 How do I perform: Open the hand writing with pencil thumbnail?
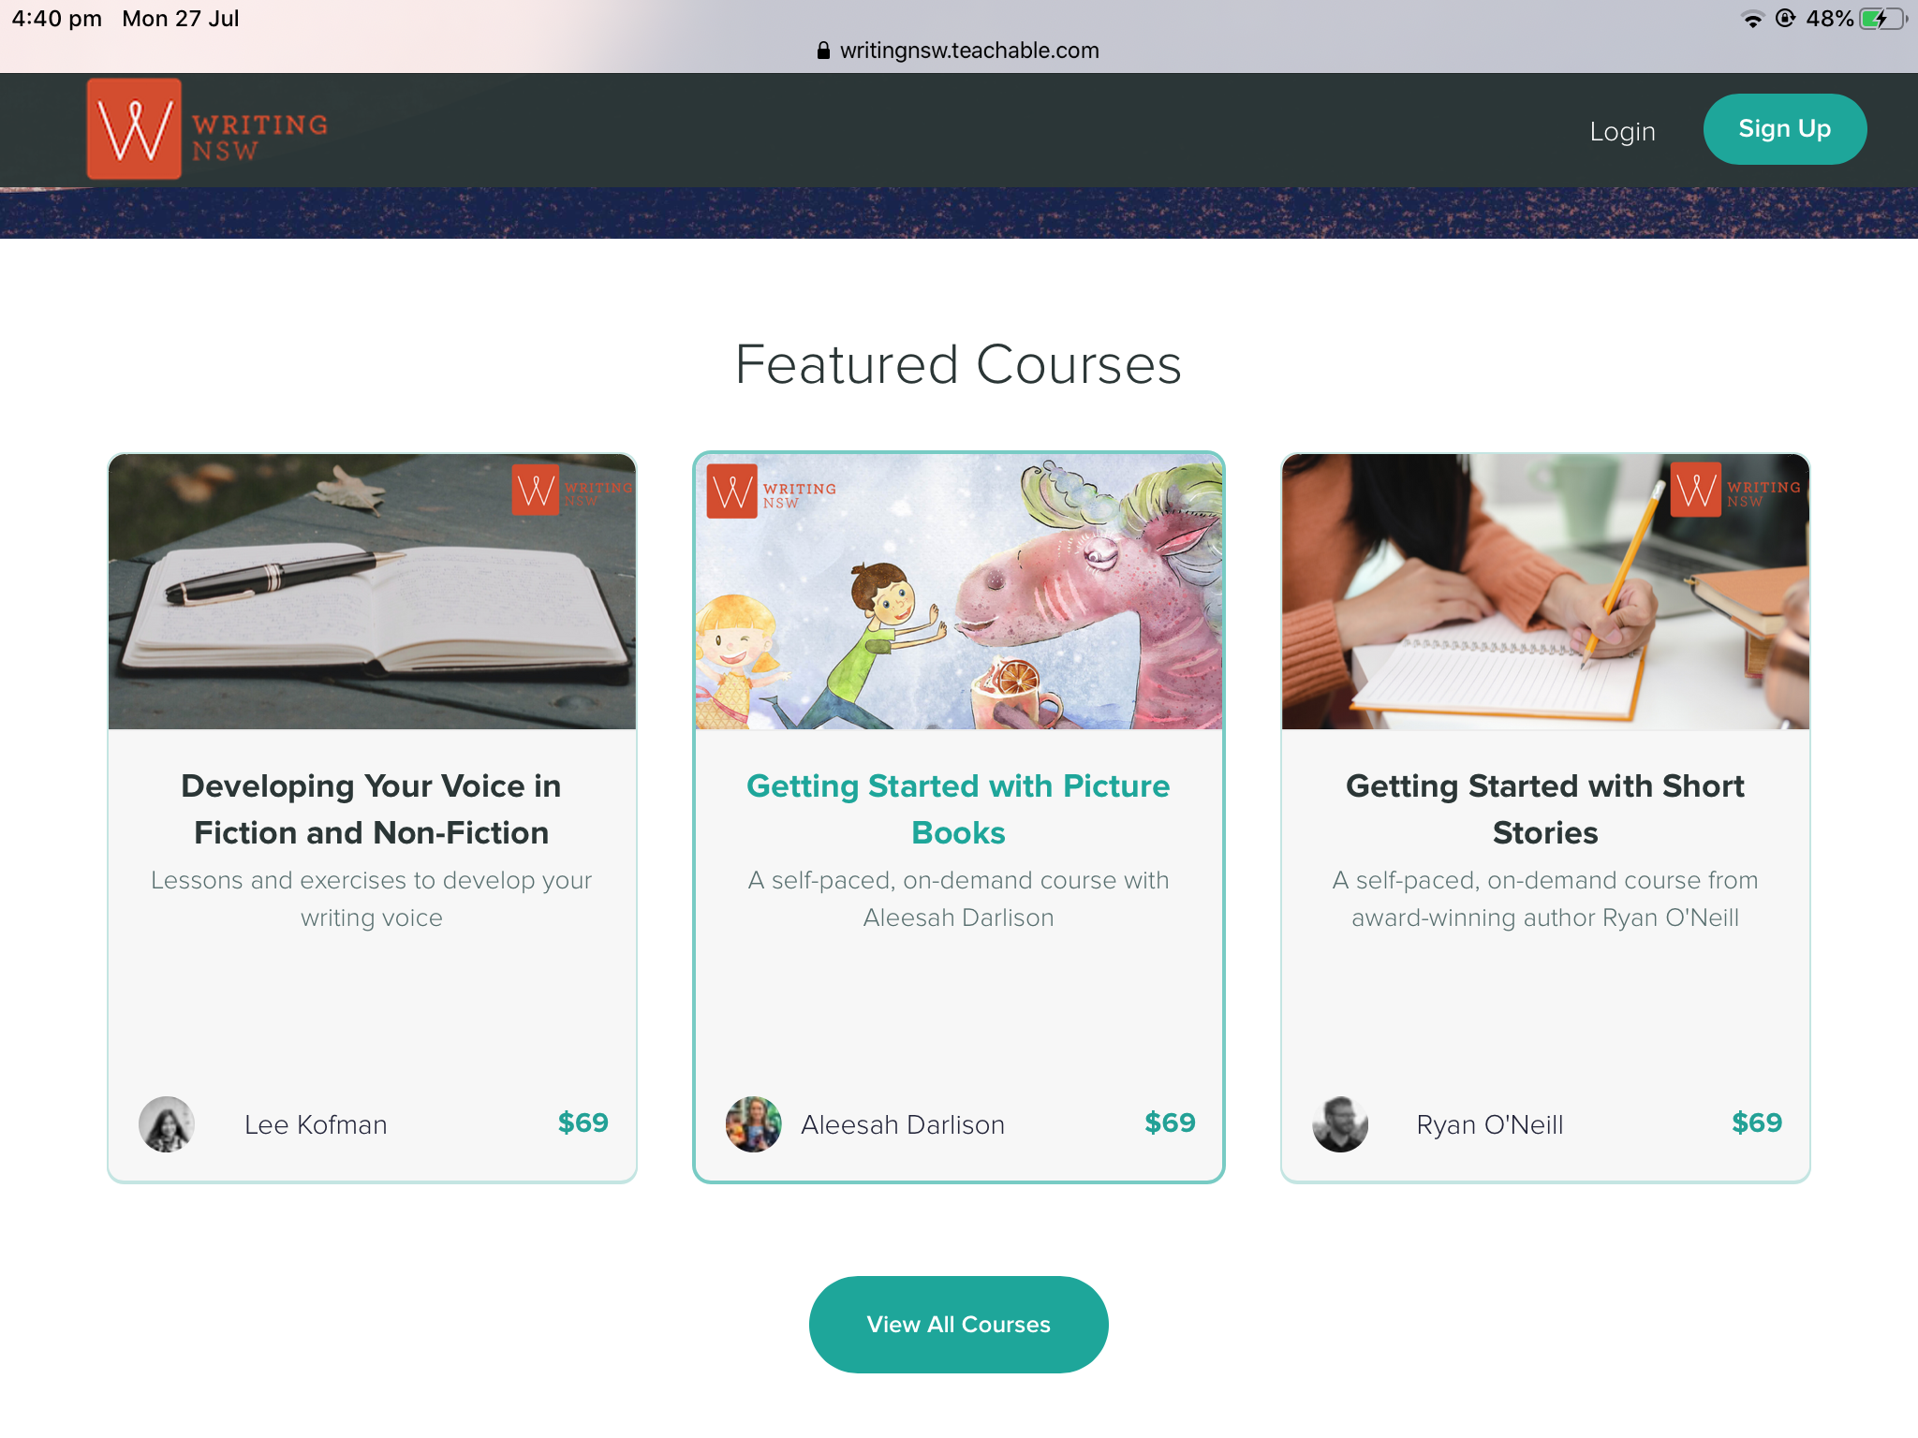pos(1545,592)
